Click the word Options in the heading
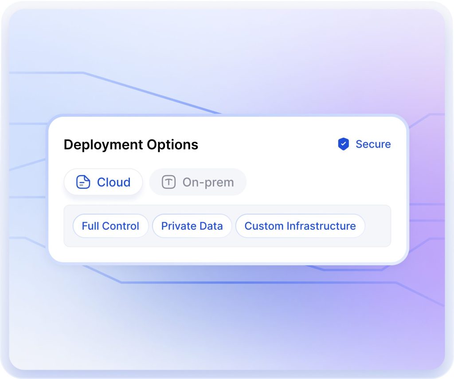 172,144
